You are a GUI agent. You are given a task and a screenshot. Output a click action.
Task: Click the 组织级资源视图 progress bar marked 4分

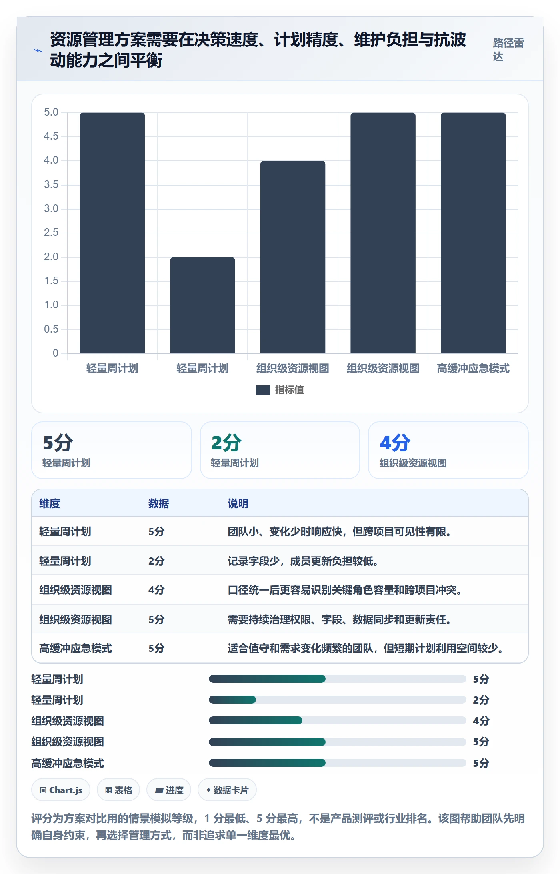click(338, 720)
